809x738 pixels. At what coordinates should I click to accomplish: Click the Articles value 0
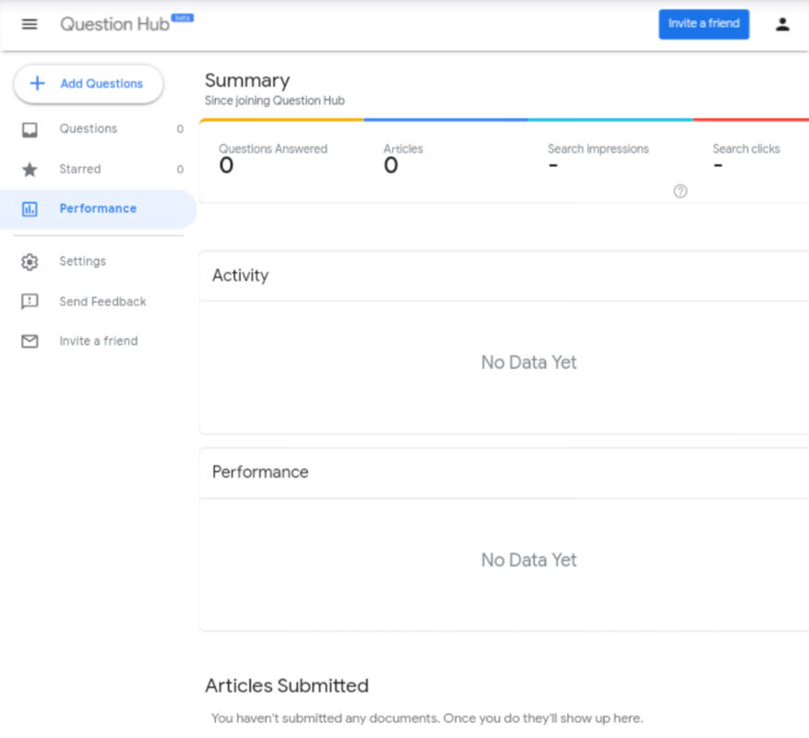click(390, 166)
